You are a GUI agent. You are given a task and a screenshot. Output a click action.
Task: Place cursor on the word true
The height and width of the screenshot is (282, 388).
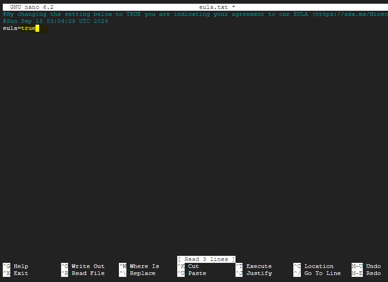tap(28, 28)
